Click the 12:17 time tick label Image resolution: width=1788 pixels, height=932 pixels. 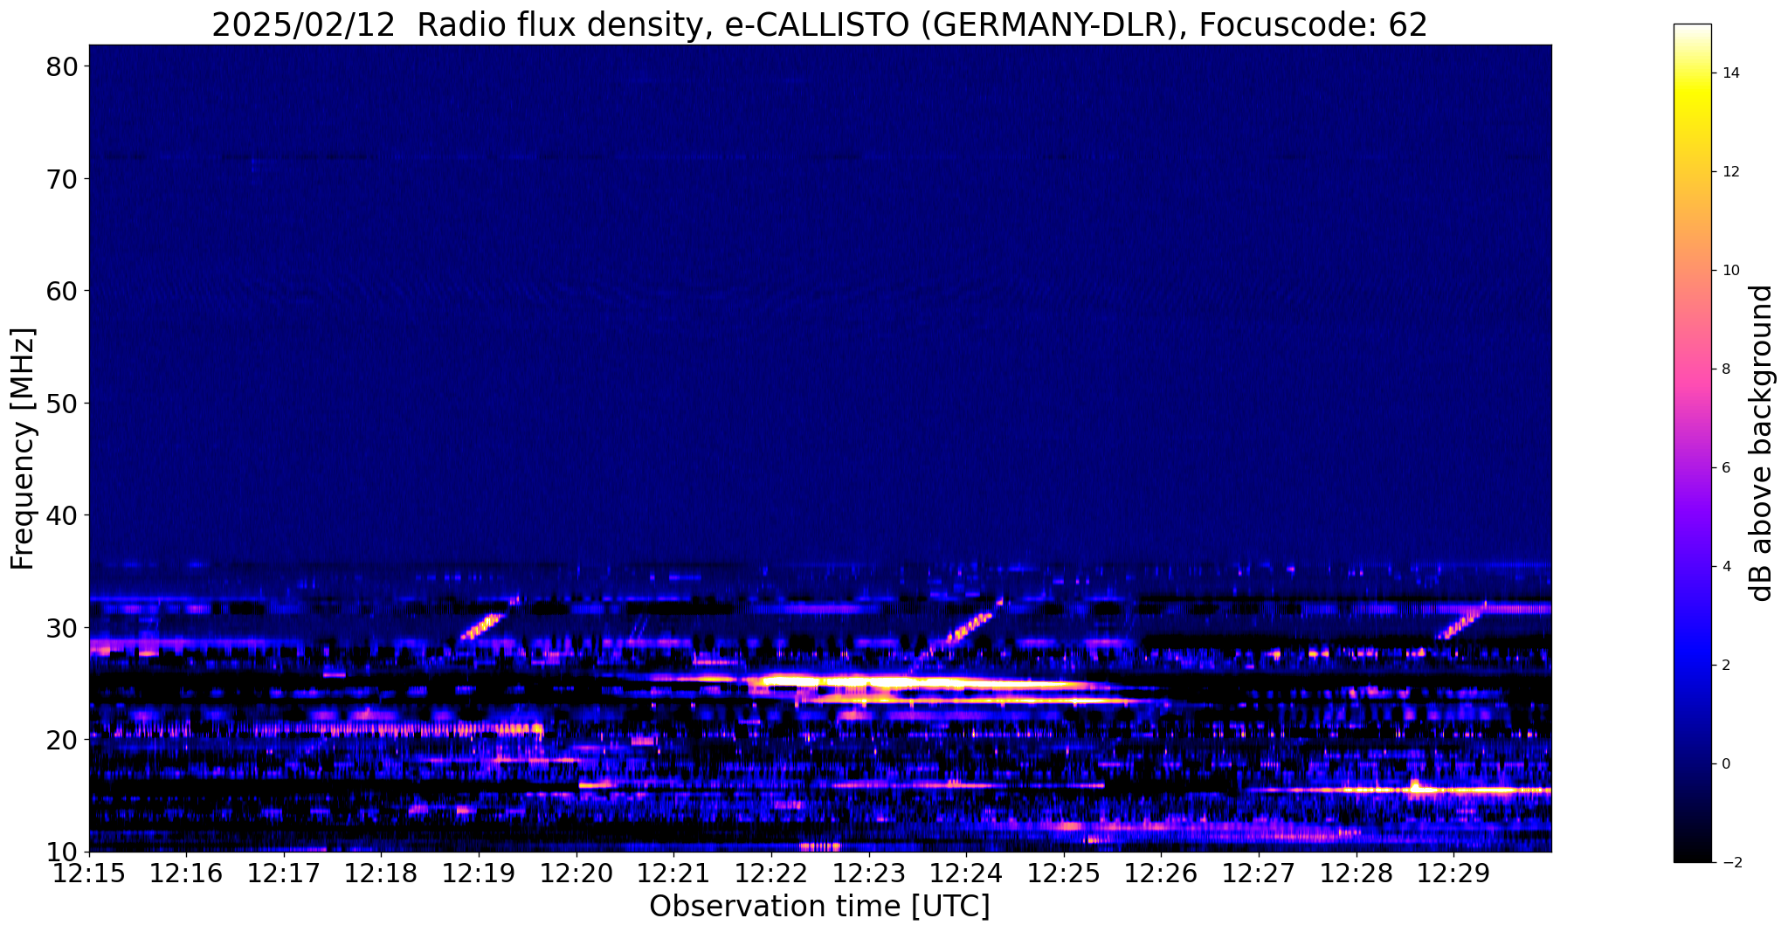(x=284, y=873)
